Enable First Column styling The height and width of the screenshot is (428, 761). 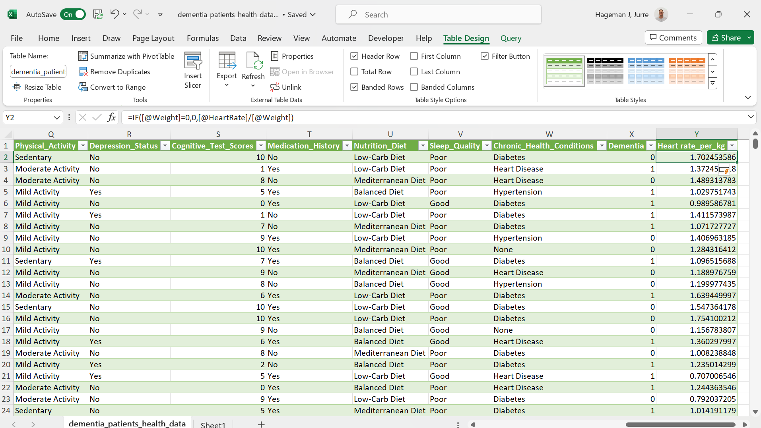(x=414, y=56)
